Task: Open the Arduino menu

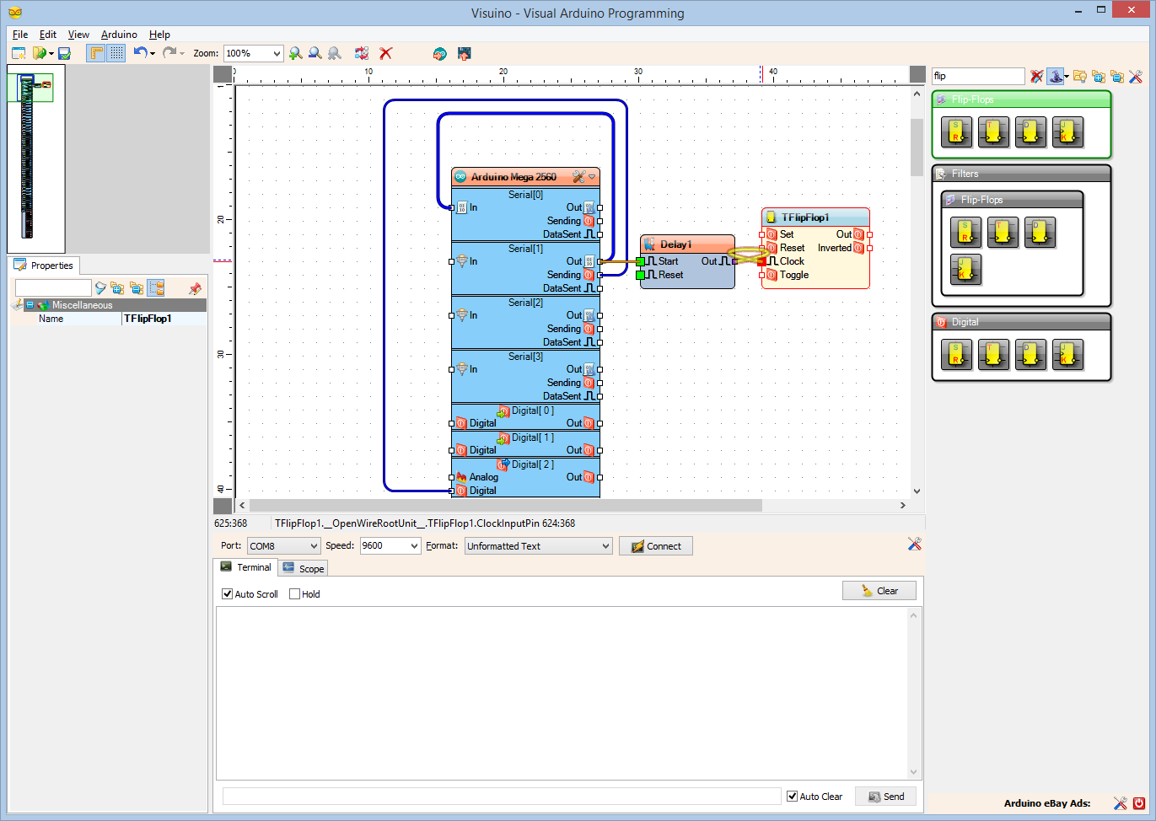Action: pos(118,35)
